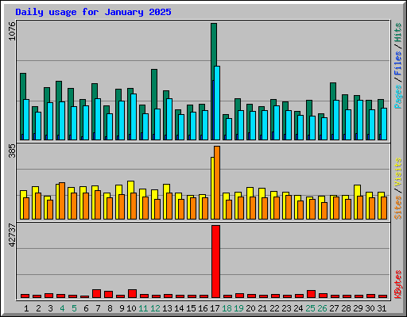The image size is (407, 317).
Task: Click day label 5 on the x-axis
Action: (x=74, y=308)
